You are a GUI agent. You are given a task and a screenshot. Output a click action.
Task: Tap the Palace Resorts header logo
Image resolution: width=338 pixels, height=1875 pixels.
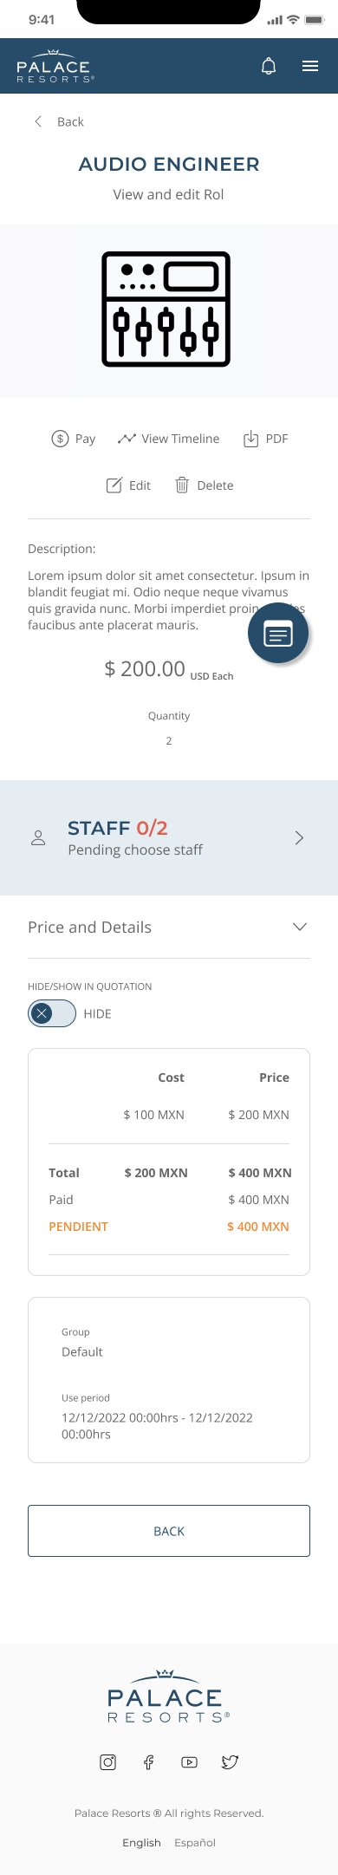pos(55,66)
